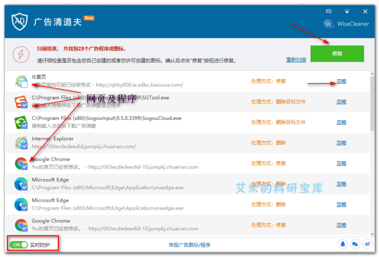
Task: Click the 重新扫描 rescan link
Action: [296, 60]
